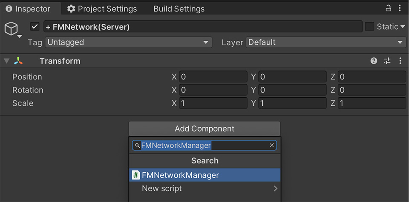409x202 pixels.
Task: Click the Position X value field
Action: coord(213,77)
